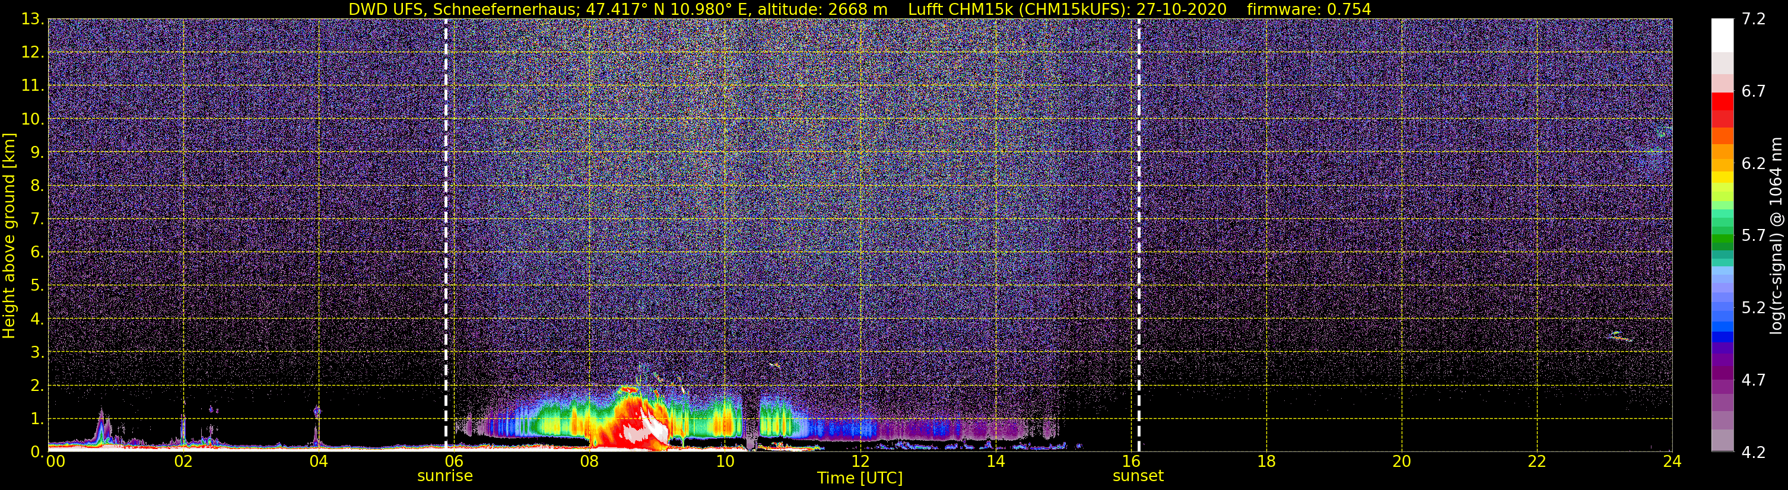Click the white top segment of the colorbar
This screenshot has width=1788, height=490.
tap(1722, 36)
